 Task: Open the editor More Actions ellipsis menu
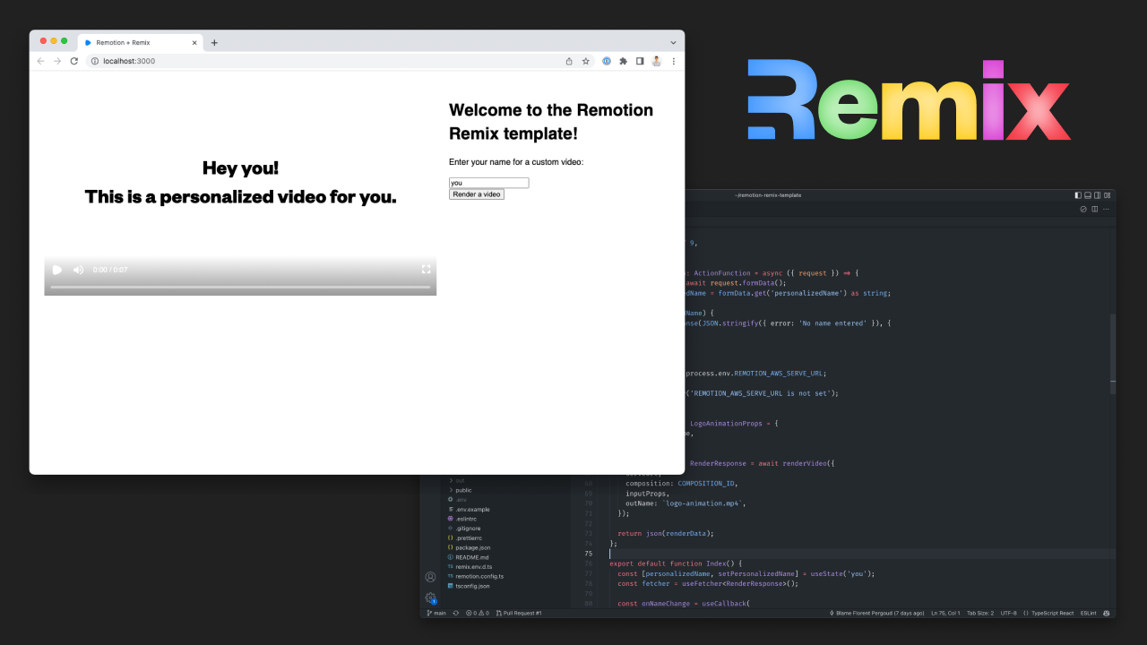tap(1106, 209)
